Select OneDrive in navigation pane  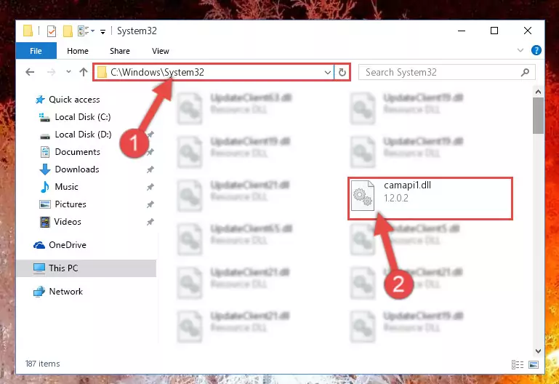(68, 245)
